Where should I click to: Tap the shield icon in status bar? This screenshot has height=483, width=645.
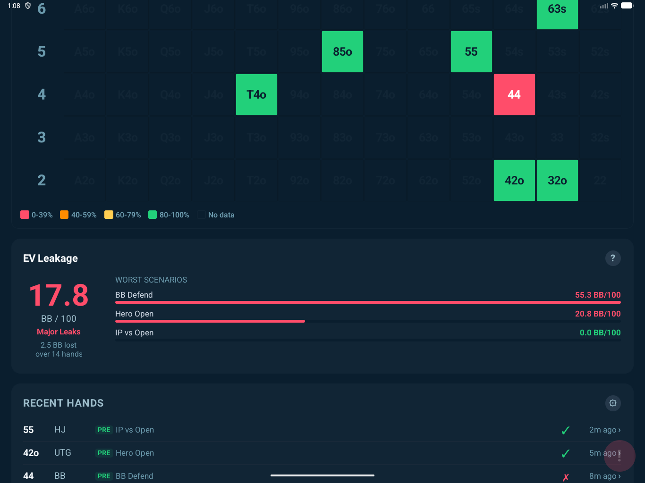(x=28, y=6)
